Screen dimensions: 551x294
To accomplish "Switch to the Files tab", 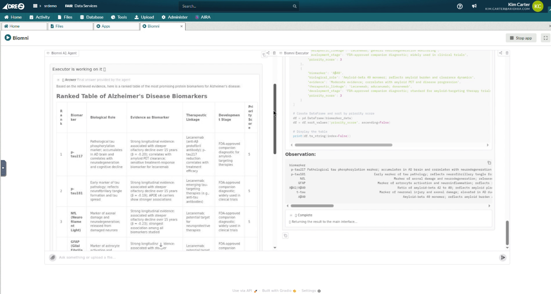I will pyautogui.click(x=70, y=26).
